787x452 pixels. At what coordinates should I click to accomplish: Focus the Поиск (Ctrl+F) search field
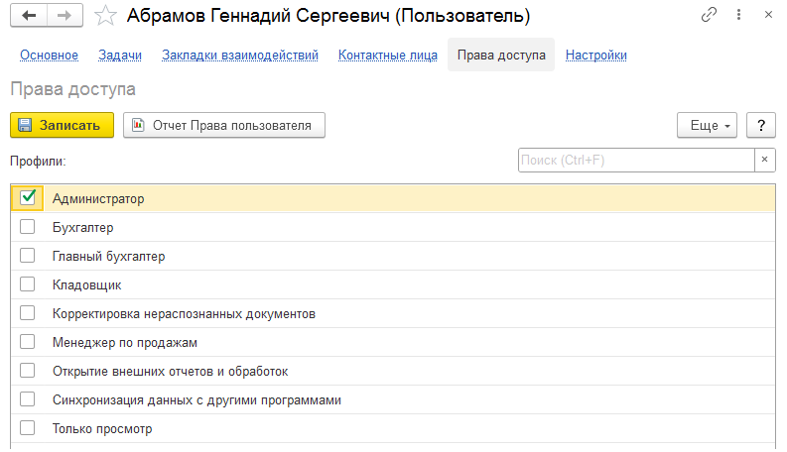(x=636, y=160)
